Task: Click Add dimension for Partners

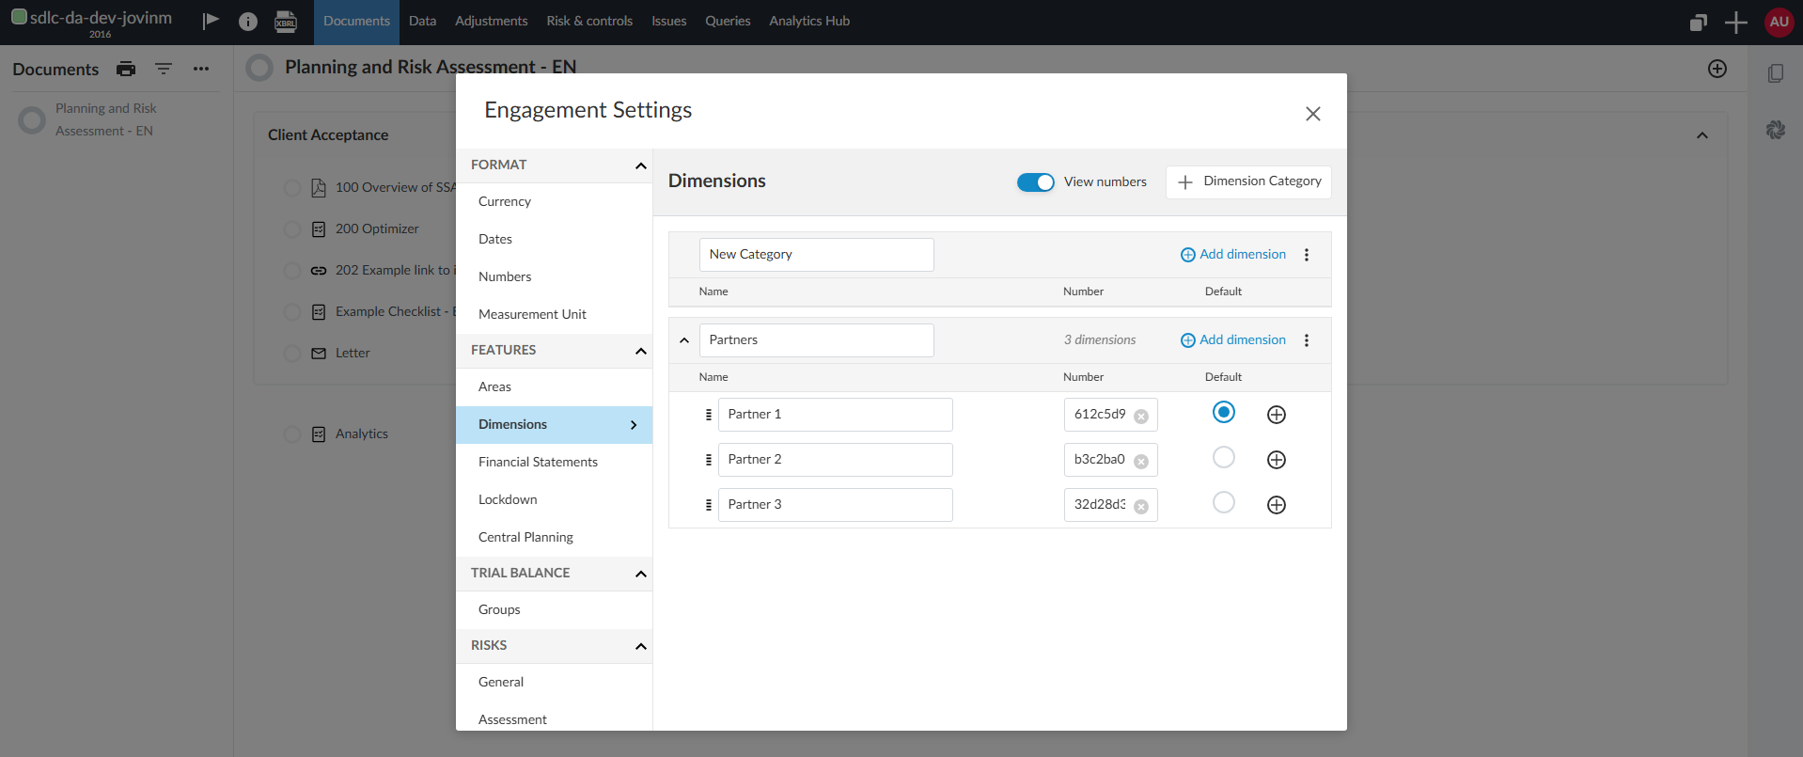Action: click(1233, 340)
